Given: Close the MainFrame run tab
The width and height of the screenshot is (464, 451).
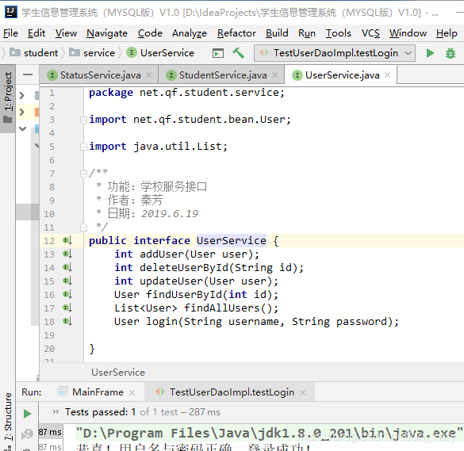Looking at the screenshot, I should (132, 392).
